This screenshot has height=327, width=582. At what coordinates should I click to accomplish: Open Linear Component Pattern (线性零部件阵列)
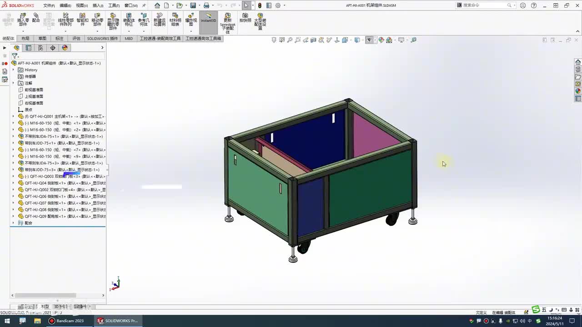[65, 20]
